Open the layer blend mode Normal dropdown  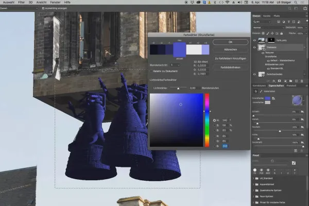click(268, 28)
